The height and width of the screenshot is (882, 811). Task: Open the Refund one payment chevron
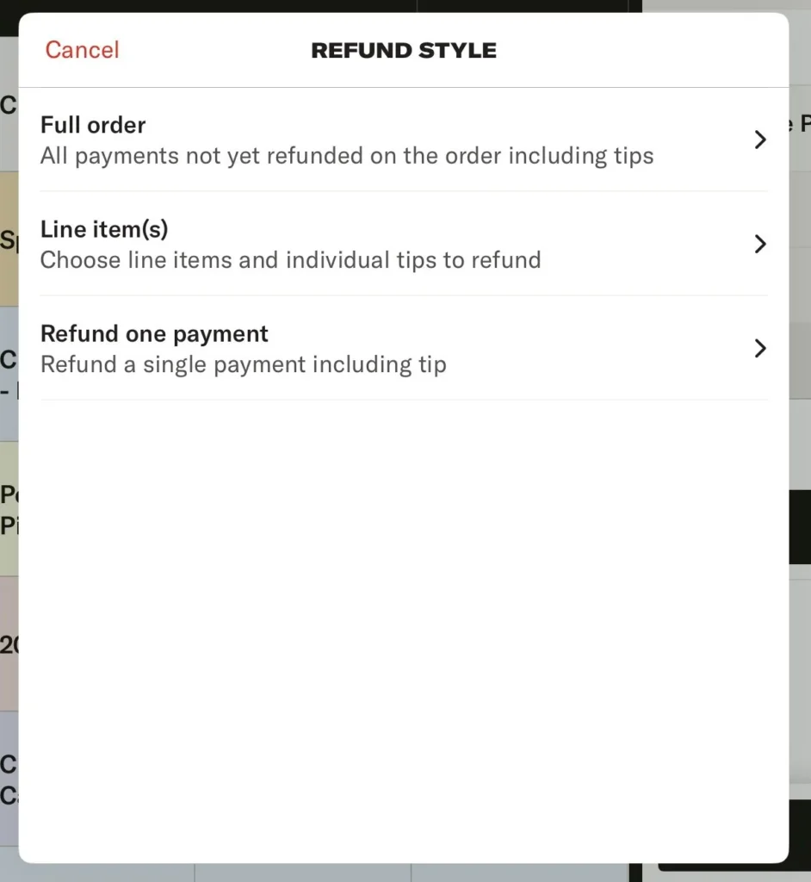click(x=759, y=348)
